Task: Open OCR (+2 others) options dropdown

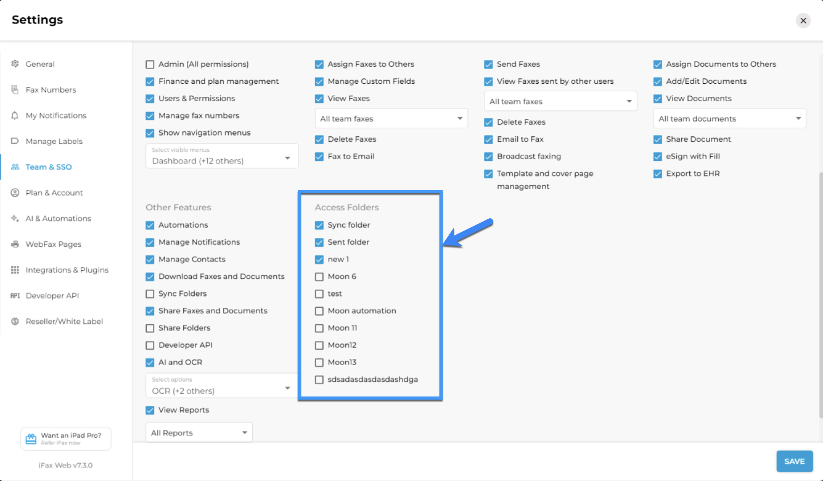Action: coord(222,386)
